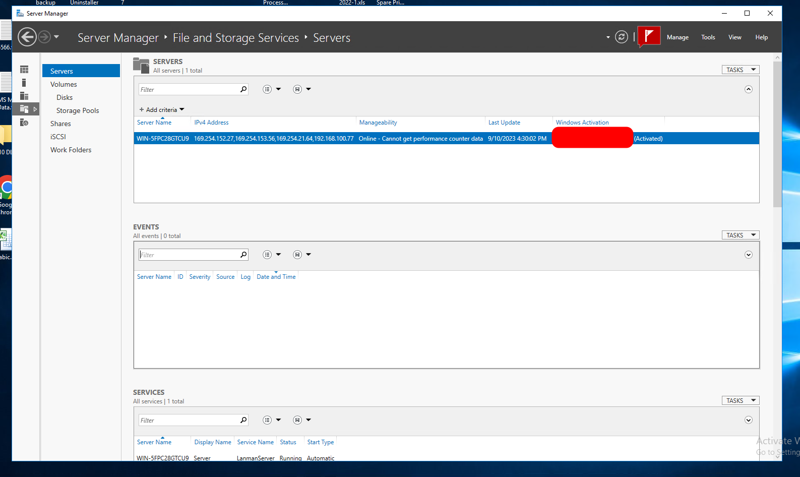Click 'Server Manager' breadcrumb in header
This screenshot has width=800, height=477.
(x=118, y=38)
